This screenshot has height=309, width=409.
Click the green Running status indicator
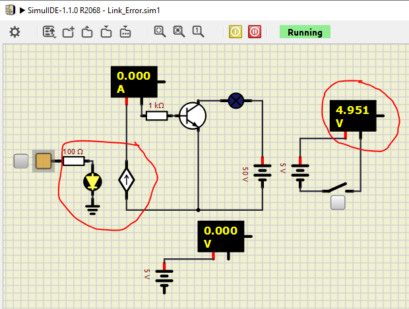point(304,32)
